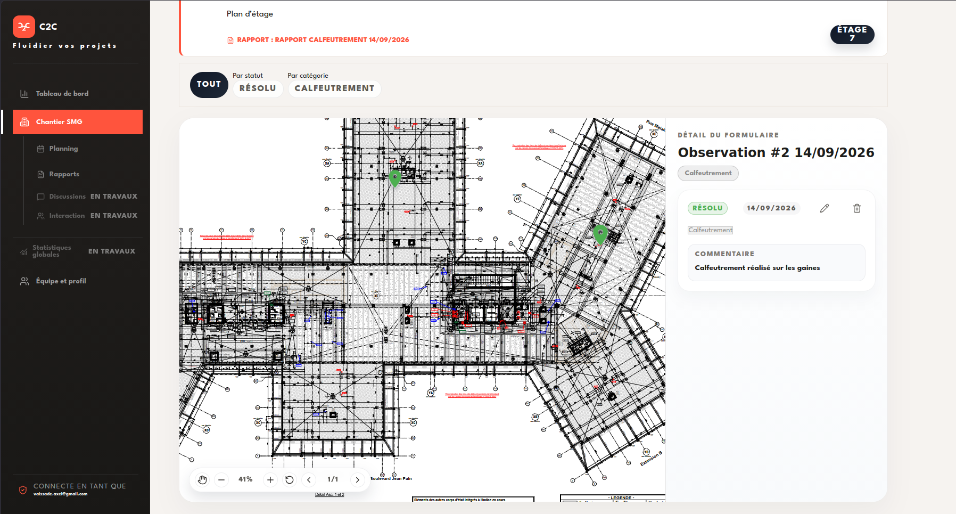This screenshot has height=514, width=956.
Task: Delete the observation with trash icon
Action: (857, 208)
